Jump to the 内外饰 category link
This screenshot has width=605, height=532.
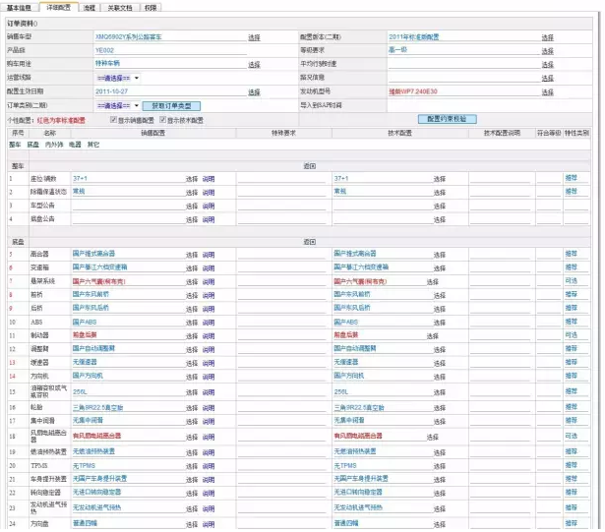point(54,145)
